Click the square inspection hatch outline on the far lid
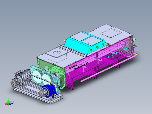 pos(111,33)
